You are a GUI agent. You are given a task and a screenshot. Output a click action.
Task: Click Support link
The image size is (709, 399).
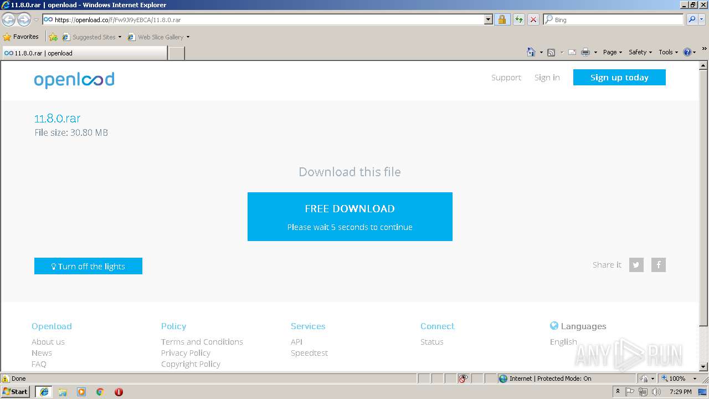click(x=506, y=78)
